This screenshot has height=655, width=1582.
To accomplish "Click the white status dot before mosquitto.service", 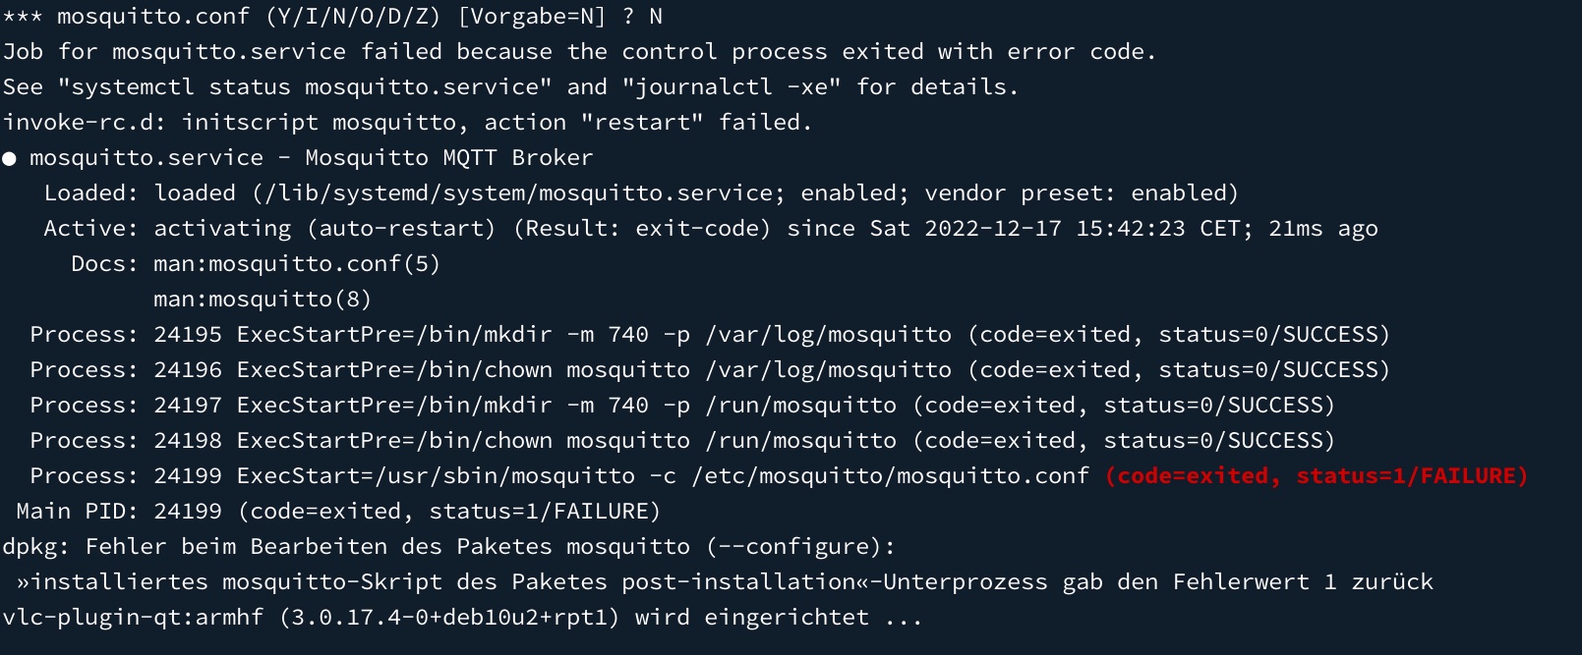I will [x=9, y=159].
